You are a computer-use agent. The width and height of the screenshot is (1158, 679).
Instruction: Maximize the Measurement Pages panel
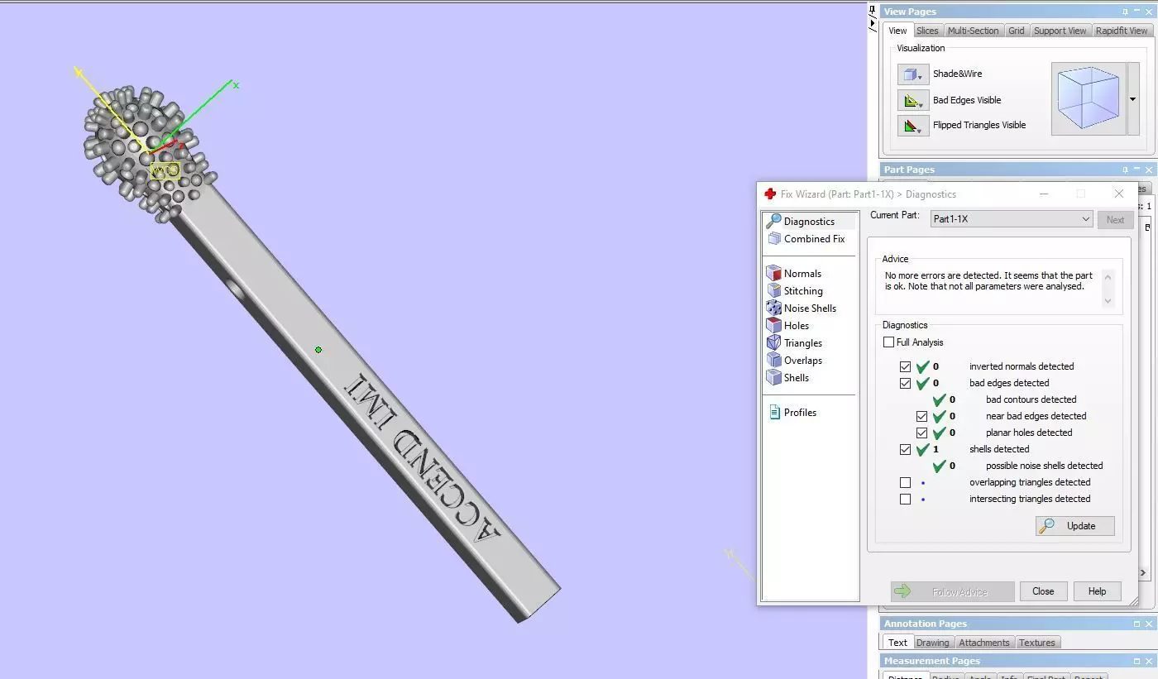pos(1136,661)
